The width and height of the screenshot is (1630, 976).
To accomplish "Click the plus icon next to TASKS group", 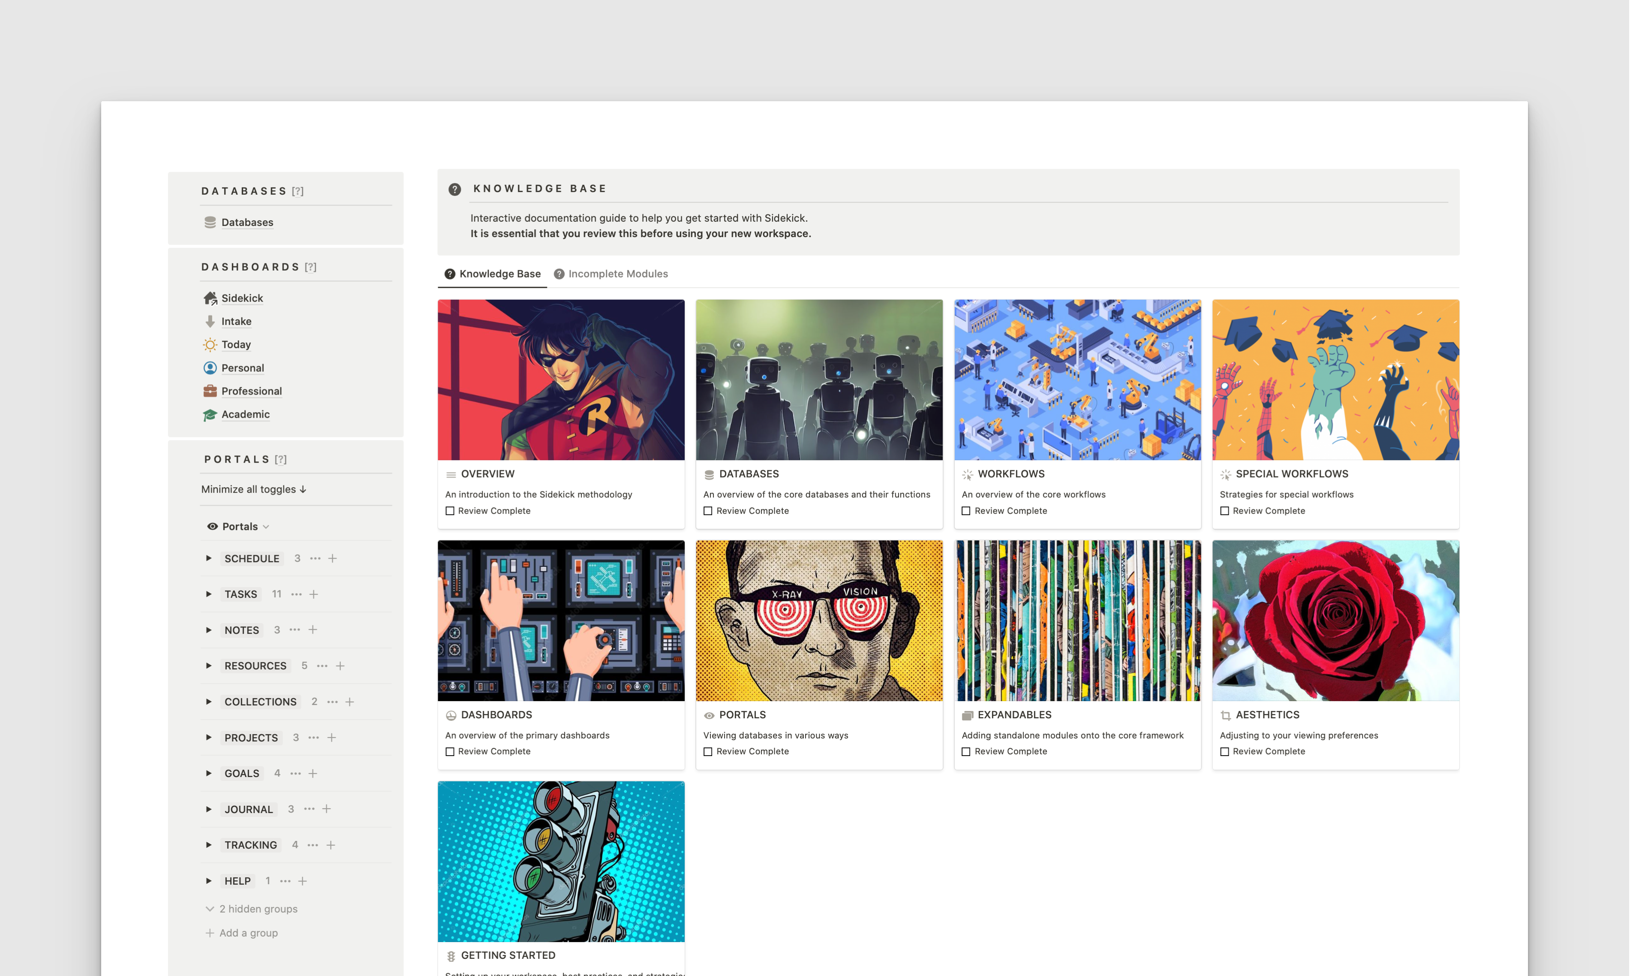I will tap(314, 594).
